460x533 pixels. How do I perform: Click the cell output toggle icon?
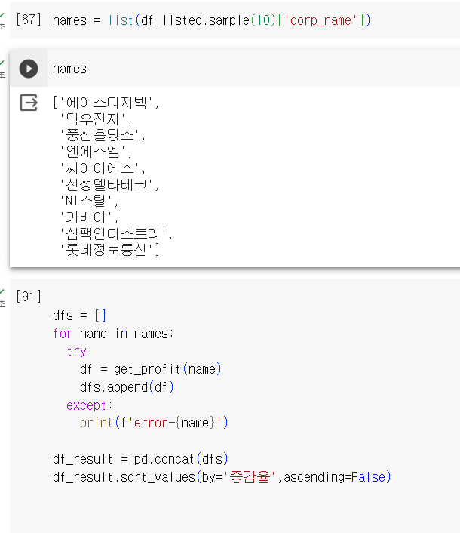(x=29, y=103)
